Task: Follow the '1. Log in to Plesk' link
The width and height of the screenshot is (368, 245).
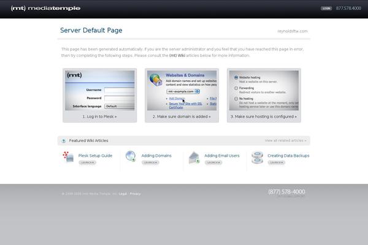Action: coord(99,116)
